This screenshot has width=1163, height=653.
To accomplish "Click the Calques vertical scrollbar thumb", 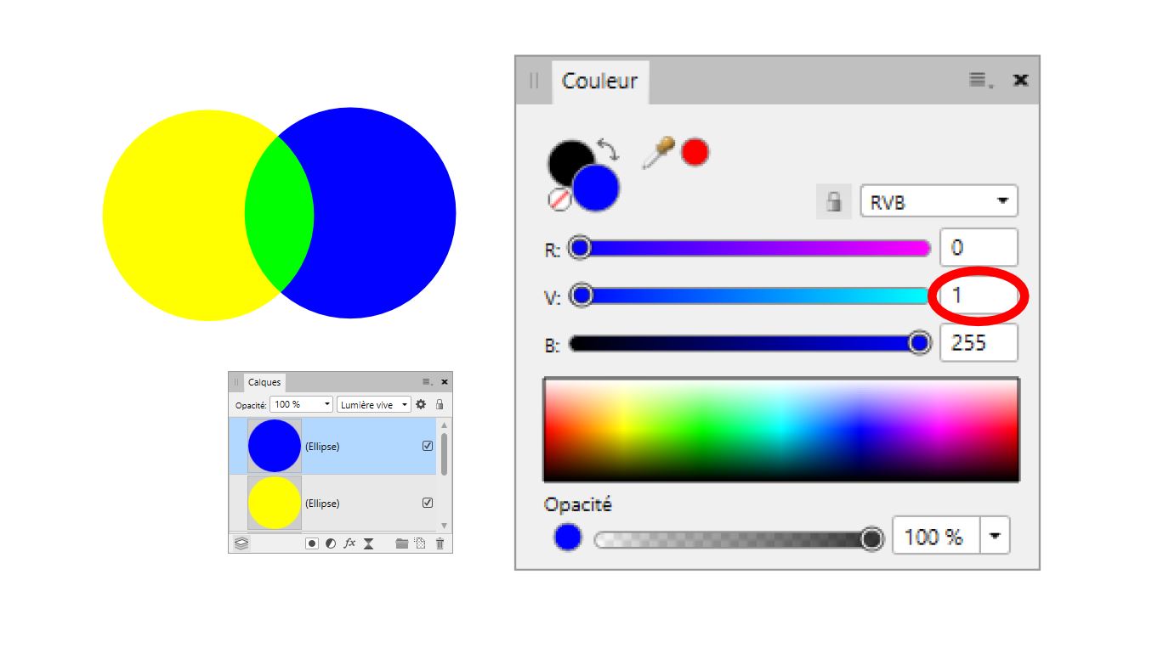I will click(x=444, y=453).
